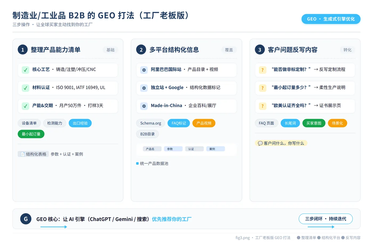Click the green checkmark icon beside 材料认证
The width and height of the screenshot is (373, 249).
tap(25, 88)
